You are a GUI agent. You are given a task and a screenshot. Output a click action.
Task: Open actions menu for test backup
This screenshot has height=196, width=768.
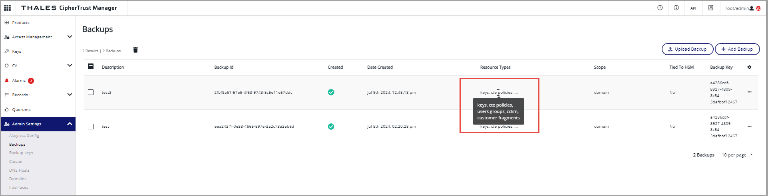[749, 127]
